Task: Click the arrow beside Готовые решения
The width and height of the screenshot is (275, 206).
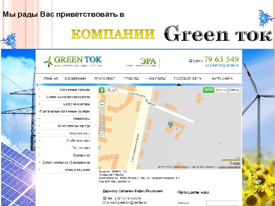Action: click(x=39, y=169)
